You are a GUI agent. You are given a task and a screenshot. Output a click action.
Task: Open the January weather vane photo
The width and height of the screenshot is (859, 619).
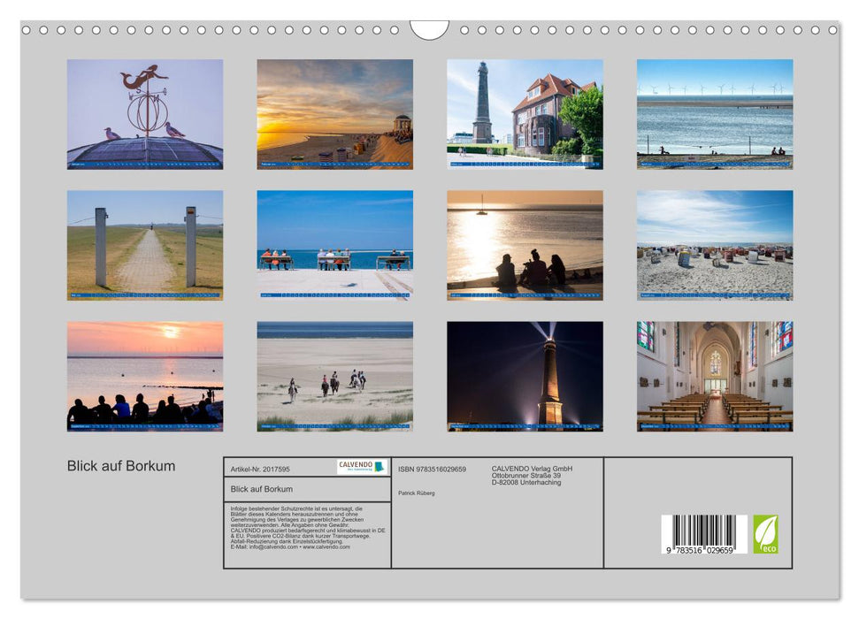tap(142, 113)
